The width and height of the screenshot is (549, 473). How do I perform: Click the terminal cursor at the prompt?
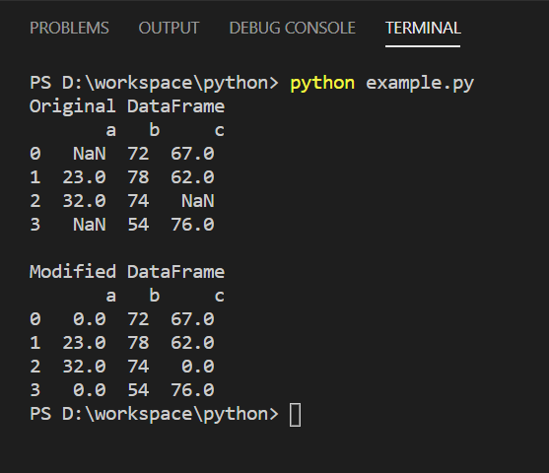pyautogui.click(x=295, y=415)
